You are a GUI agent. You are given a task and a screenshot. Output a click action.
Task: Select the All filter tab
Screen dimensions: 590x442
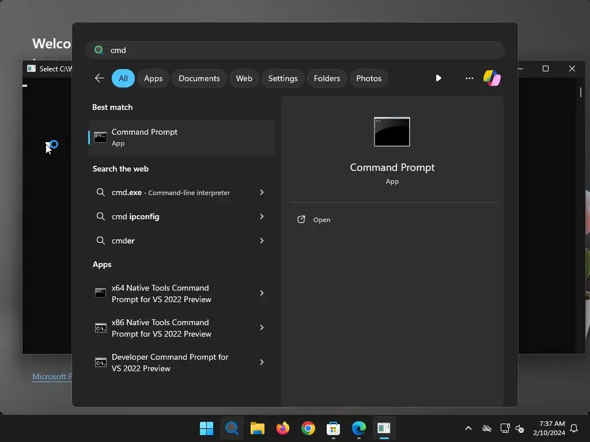pos(123,78)
